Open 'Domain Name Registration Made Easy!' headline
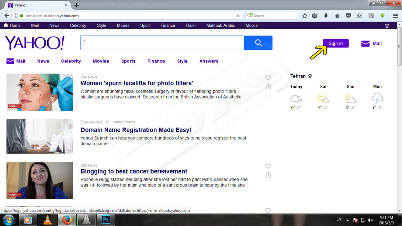 (x=136, y=130)
